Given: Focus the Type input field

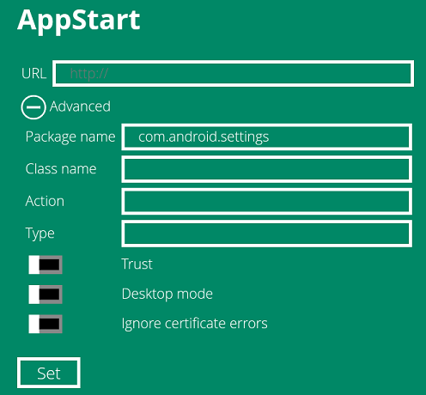Looking at the screenshot, I should [267, 234].
